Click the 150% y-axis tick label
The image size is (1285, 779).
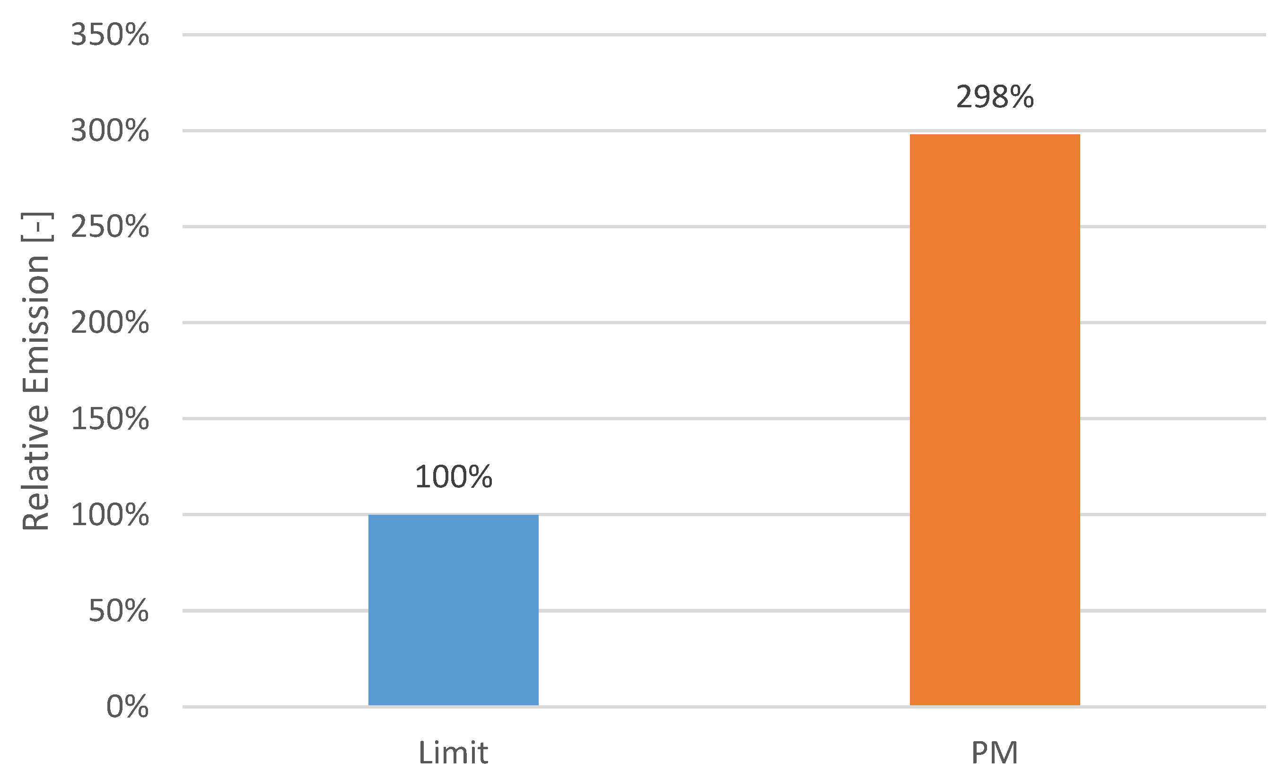tap(110, 419)
